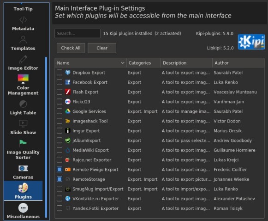The image size is (268, 221).
Task: Click the 'A tool to manage ima...' description
Action: (x=186, y=111)
